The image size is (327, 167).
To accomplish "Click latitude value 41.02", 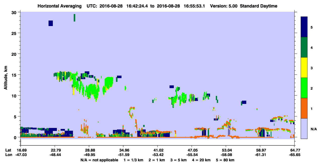I will tap(157, 150).
